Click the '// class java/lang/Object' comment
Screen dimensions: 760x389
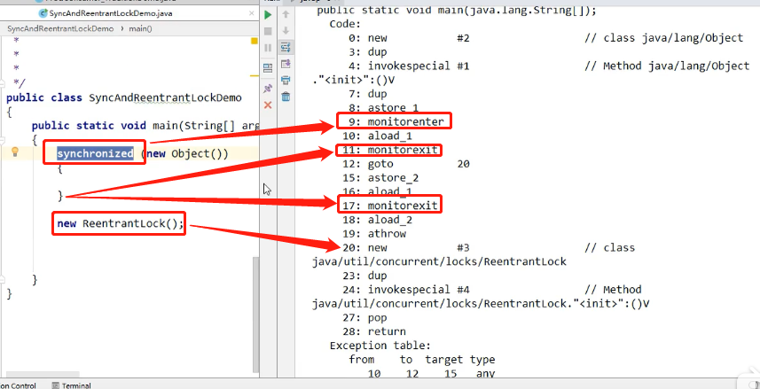(664, 38)
